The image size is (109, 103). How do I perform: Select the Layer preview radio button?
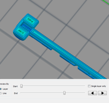1,89
